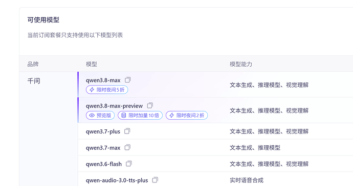Click the 品牌 column header
The image size is (353, 186).
[x=33, y=64]
